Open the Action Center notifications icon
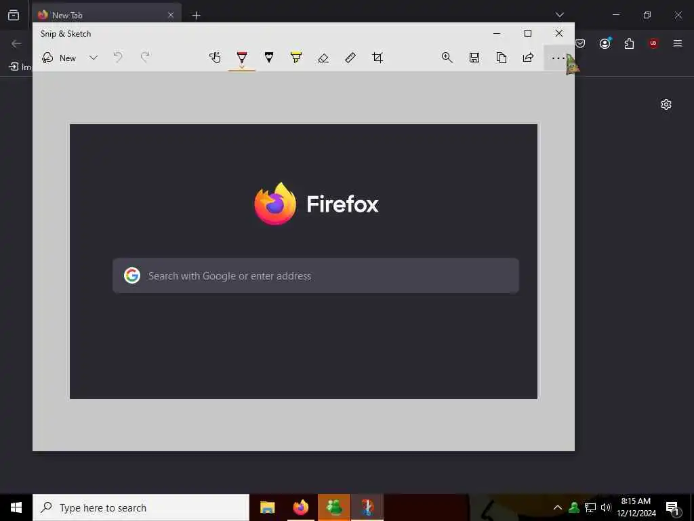The width and height of the screenshot is (694, 521). (x=673, y=508)
